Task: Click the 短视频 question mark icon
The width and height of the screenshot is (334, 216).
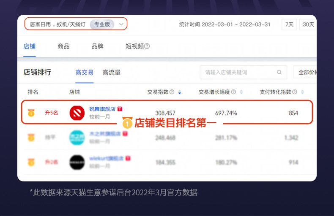Action: [x=147, y=46]
